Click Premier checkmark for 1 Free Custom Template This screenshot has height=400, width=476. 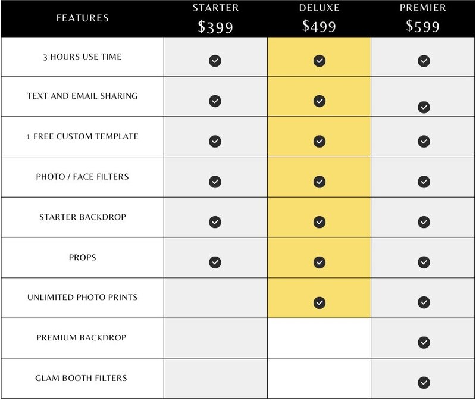coord(424,141)
